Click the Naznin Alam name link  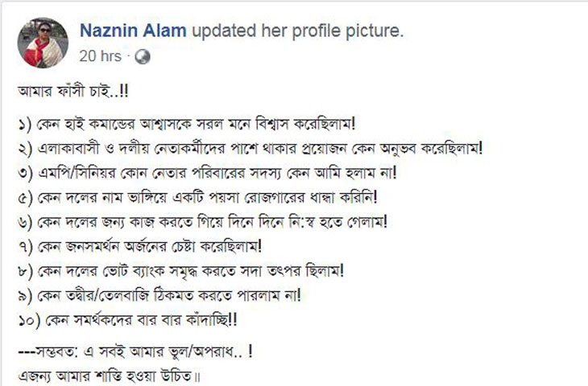pos(133,31)
